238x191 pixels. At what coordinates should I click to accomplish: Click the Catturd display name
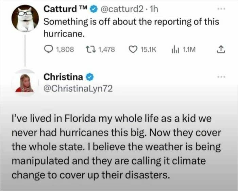point(65,9)
